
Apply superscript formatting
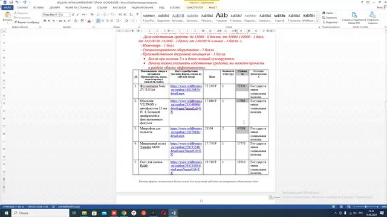(69, 21)
